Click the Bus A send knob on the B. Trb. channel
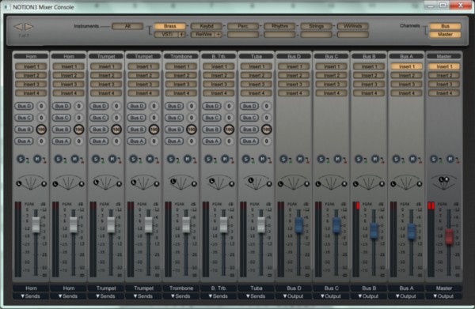475x309 pixels. (x=229, y=141)
